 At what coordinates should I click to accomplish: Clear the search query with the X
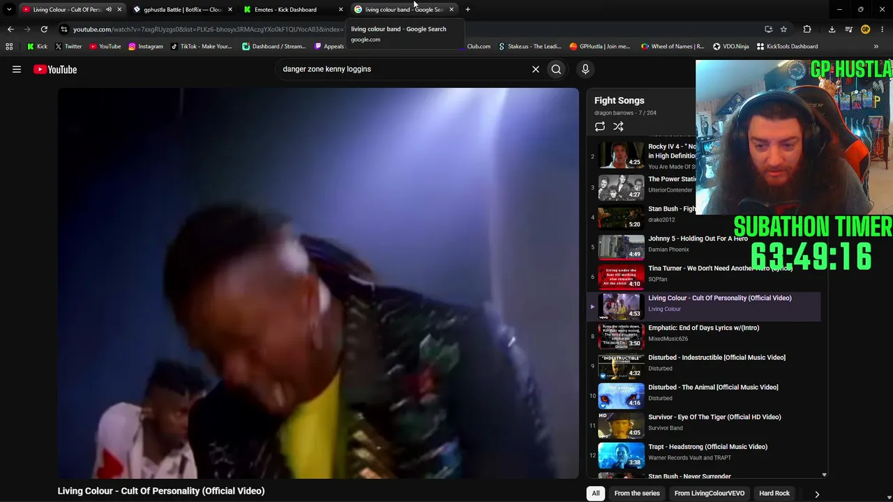pos(536,69)
